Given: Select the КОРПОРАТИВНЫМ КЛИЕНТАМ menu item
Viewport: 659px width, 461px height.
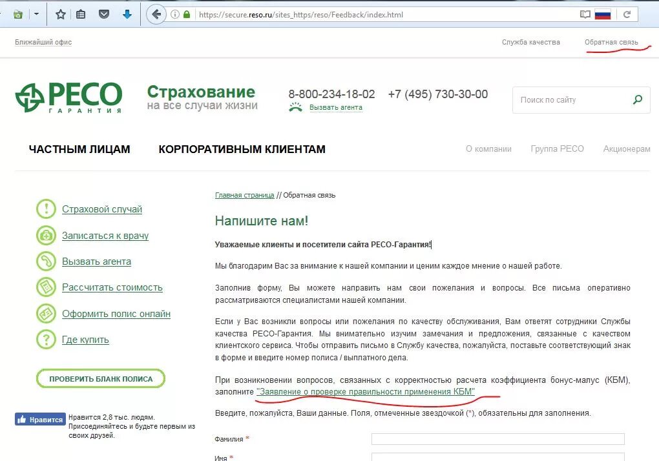Looking at the screenshot, I should pos(242,149).
